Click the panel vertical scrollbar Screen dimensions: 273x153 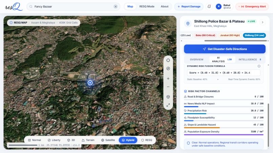point(268,125)
